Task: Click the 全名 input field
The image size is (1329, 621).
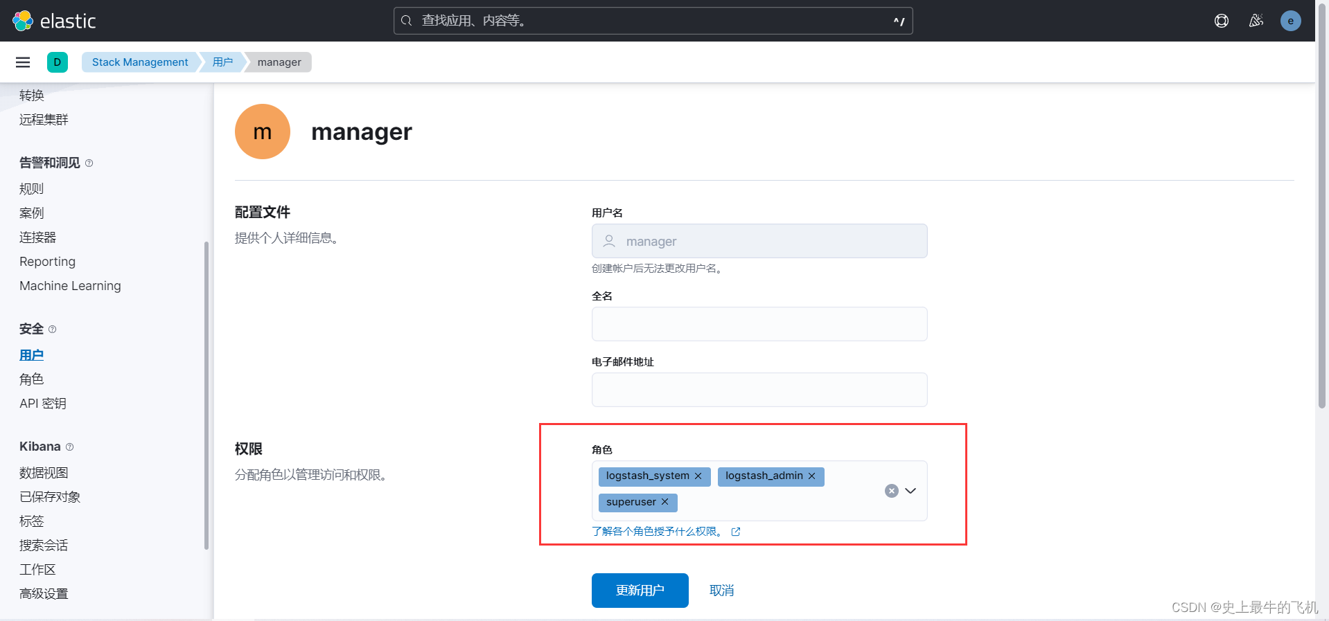Action: tap(759, 324)
